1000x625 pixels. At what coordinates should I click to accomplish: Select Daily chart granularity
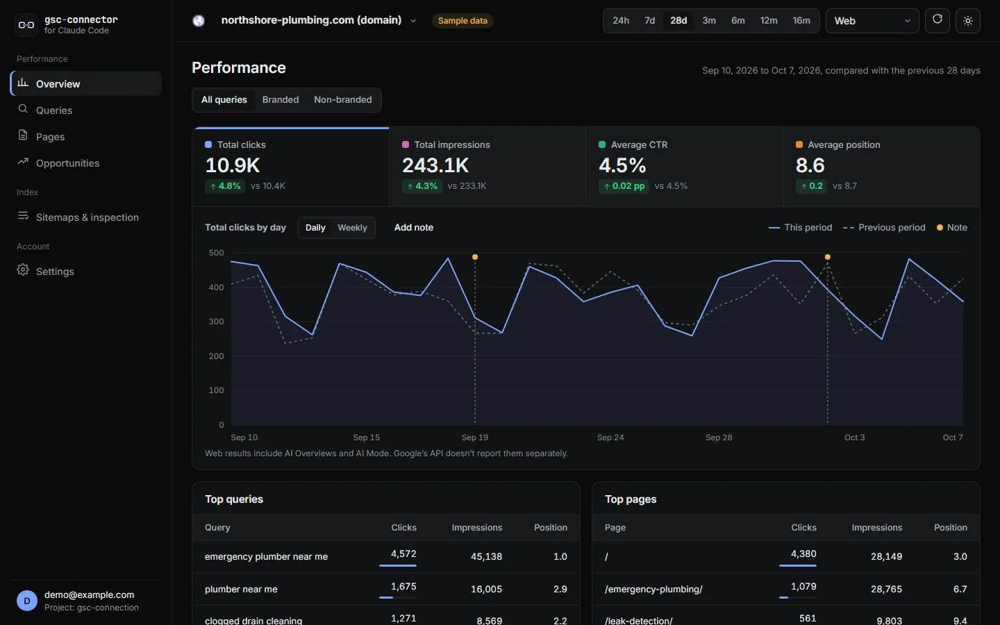click(x=315, y=228)
